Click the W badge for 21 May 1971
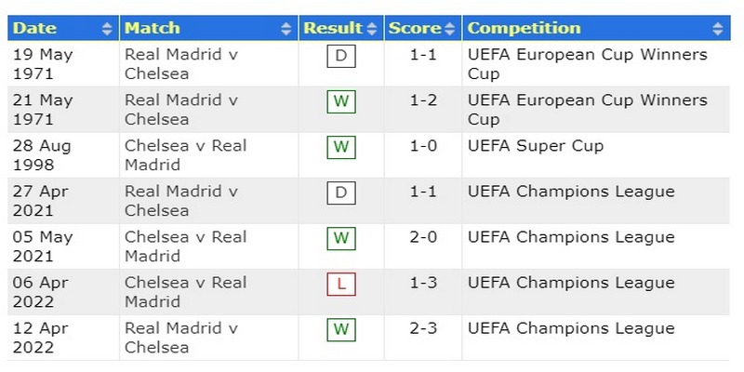This screenshot has height=372, width=744. (x=341, y=101)
